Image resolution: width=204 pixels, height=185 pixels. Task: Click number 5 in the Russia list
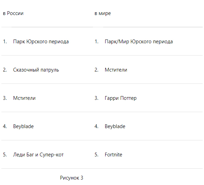click(x=5, y=155)
